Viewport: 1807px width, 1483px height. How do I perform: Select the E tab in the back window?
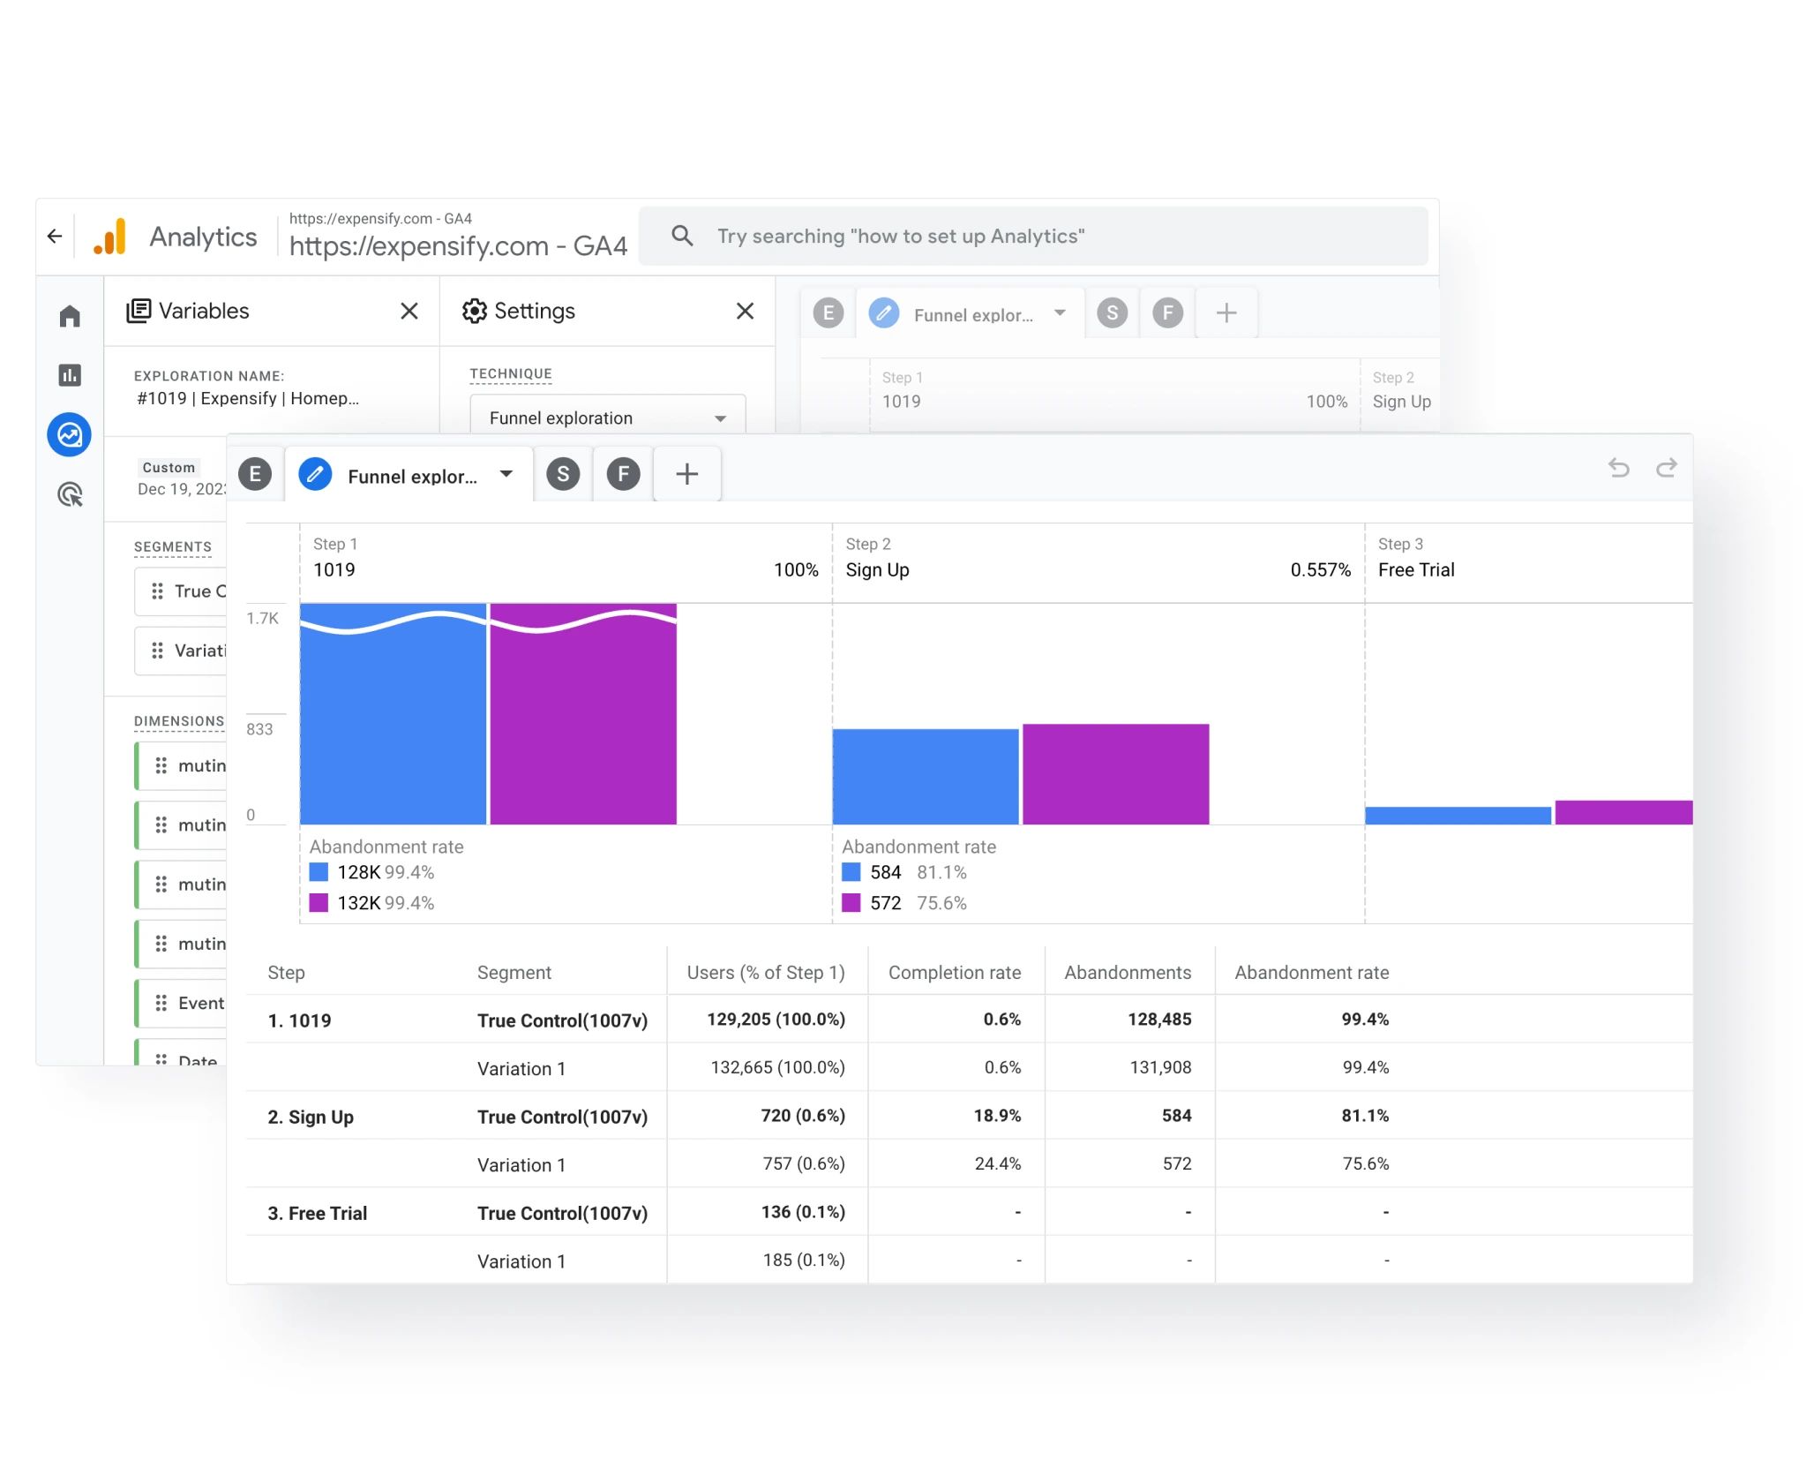click(x=829, y=312)
